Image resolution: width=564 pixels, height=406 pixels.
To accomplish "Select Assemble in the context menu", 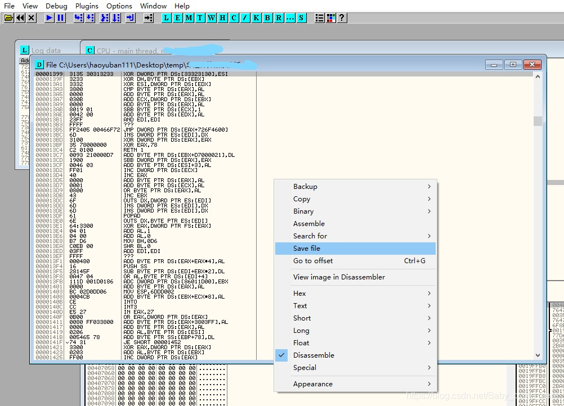I will pos(355,223).
